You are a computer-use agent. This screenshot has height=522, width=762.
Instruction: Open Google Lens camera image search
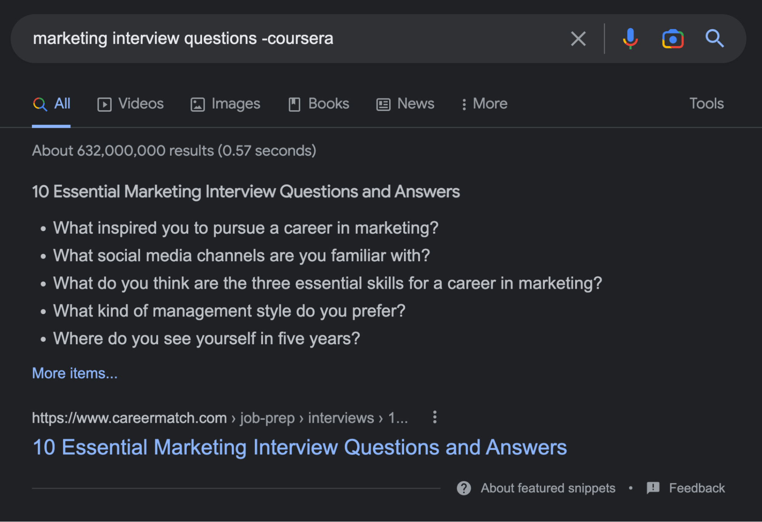tap(672, 39)
